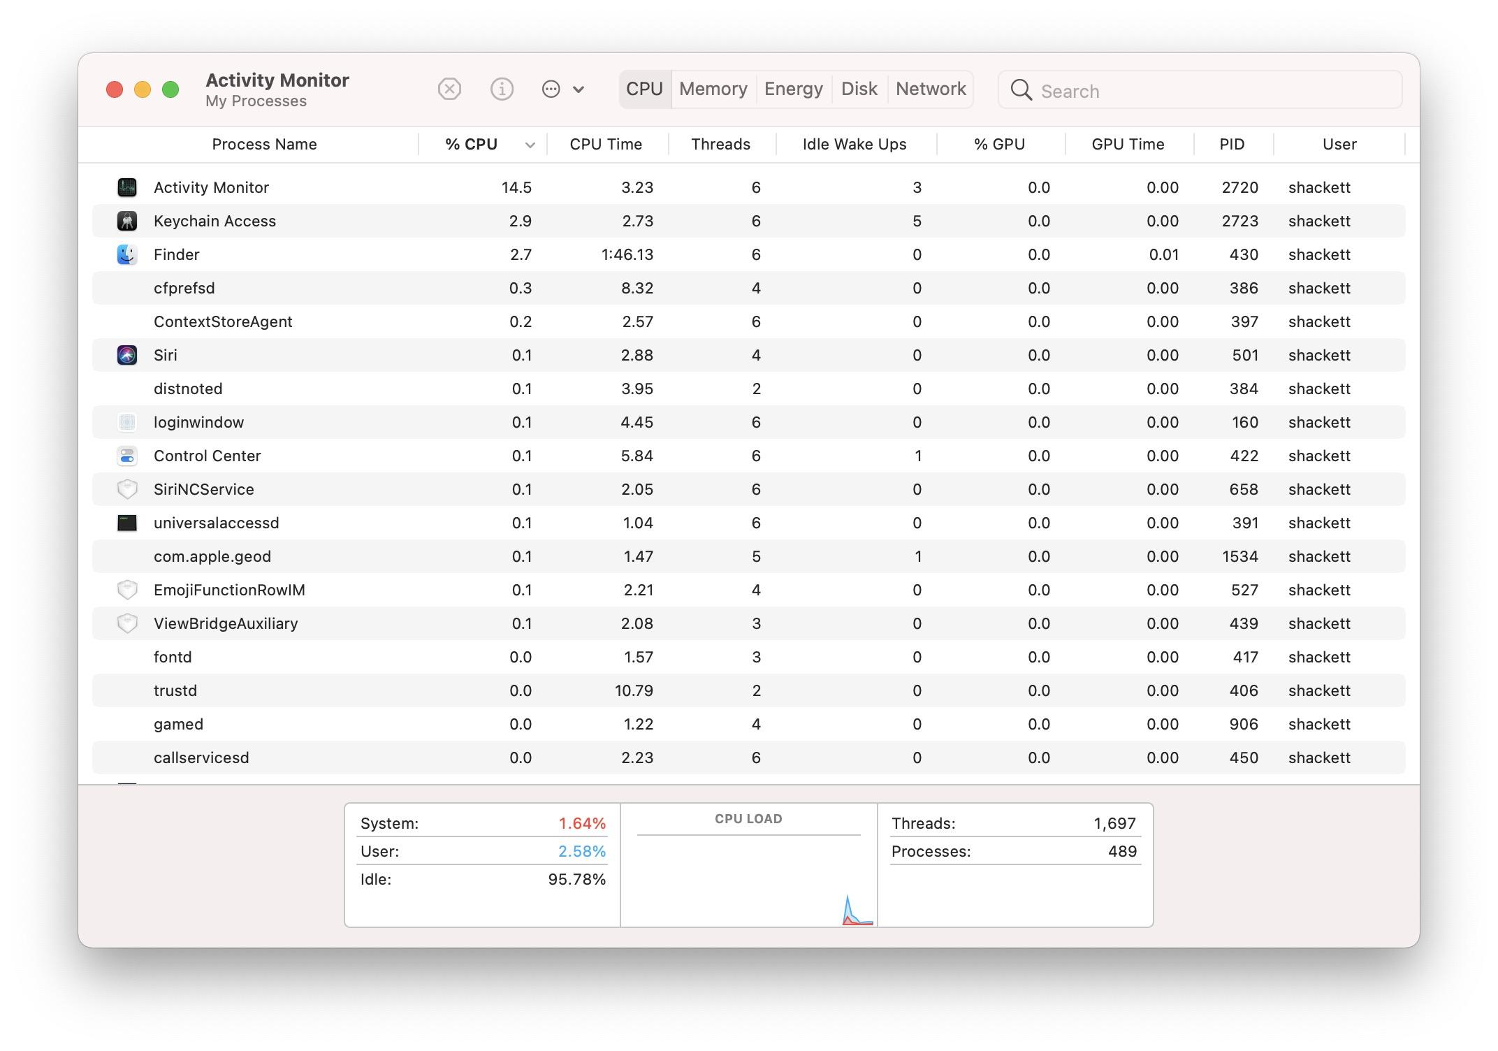Toggle % CPU sort direction arrow
The image size is (1498, 1051).
[x=530, y=145]
